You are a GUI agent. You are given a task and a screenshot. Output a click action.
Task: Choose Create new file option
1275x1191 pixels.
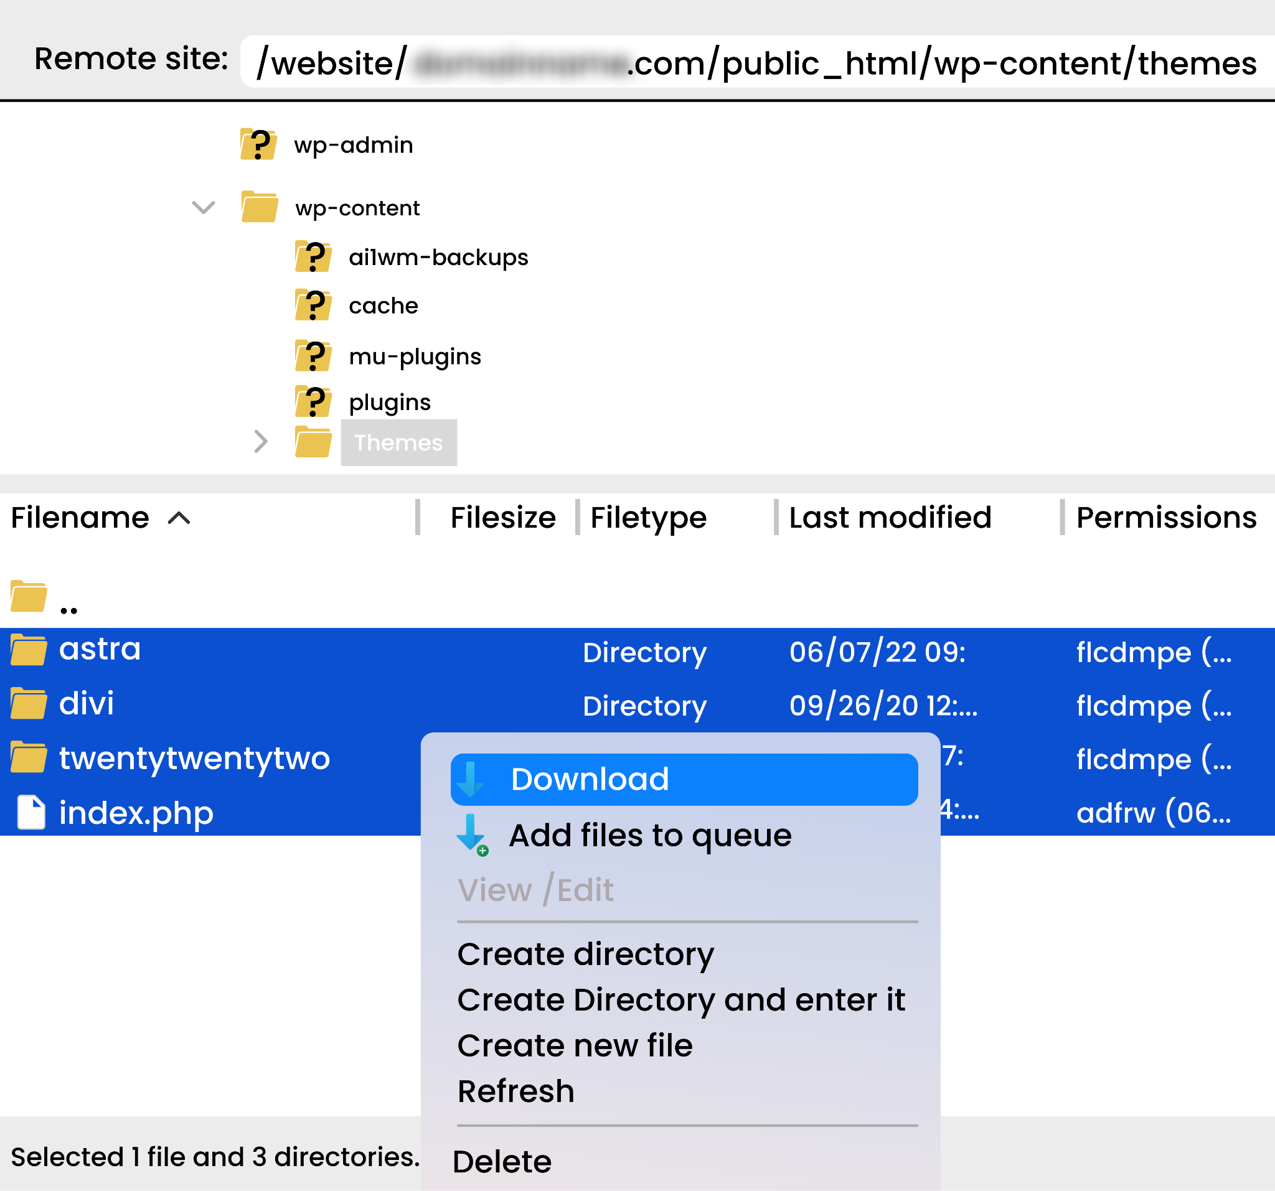[575, 1045]
